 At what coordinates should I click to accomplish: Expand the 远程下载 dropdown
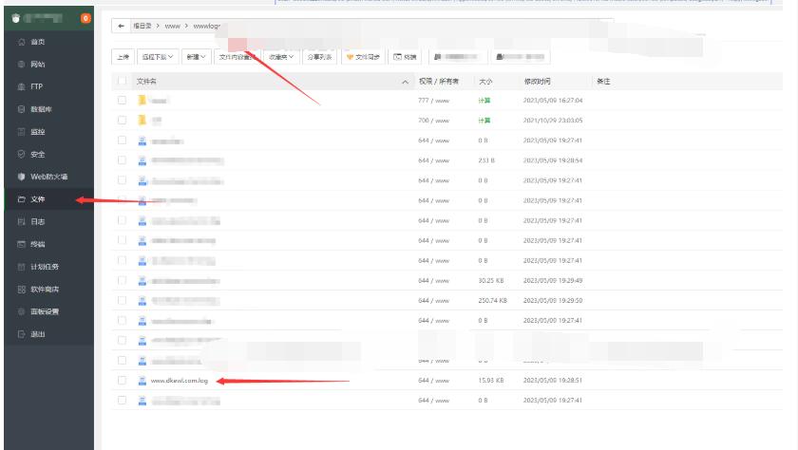(x=158, y=57)
